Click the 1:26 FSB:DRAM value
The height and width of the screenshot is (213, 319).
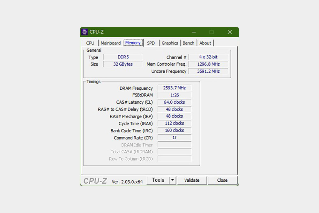(x=174, y=95)
